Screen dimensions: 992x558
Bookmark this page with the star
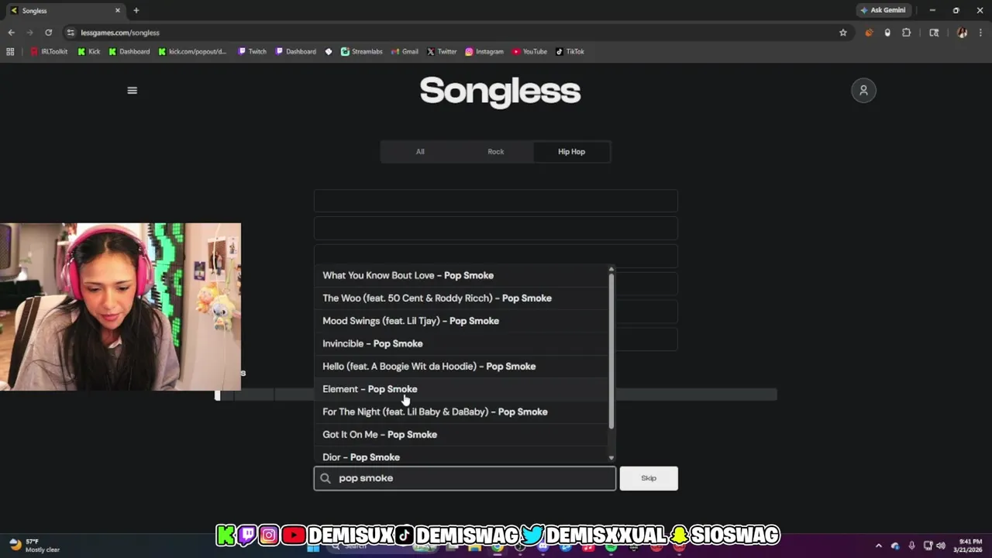pos(843,33)
